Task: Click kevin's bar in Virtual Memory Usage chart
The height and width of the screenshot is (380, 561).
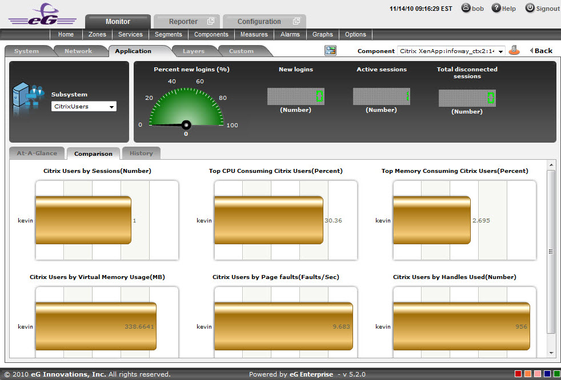Action: [96, 326]
